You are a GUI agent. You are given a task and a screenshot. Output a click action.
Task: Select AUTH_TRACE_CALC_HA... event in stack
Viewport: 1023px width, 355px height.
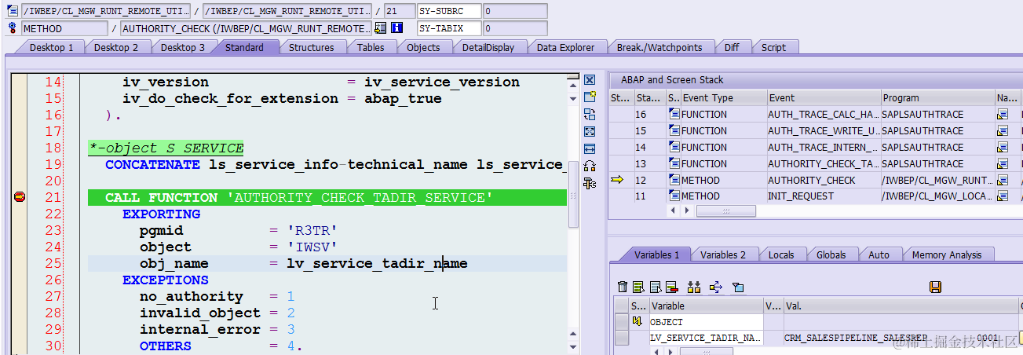click(x=823, y=115)
